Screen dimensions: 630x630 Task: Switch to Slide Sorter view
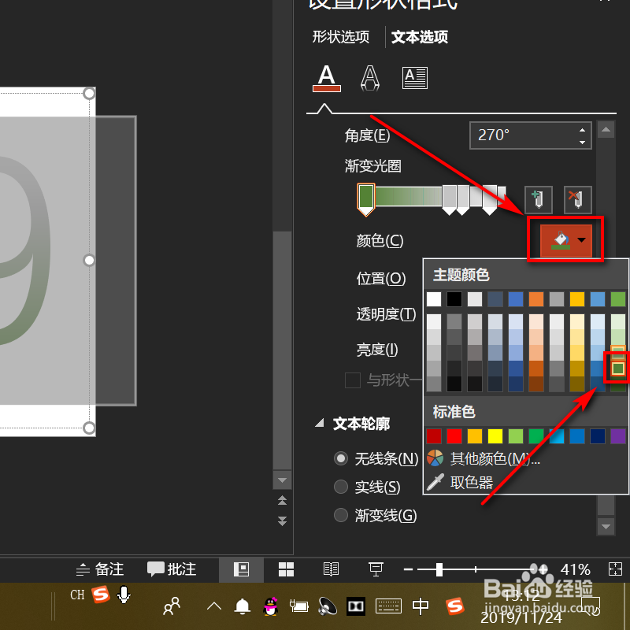tap(286, 569)
